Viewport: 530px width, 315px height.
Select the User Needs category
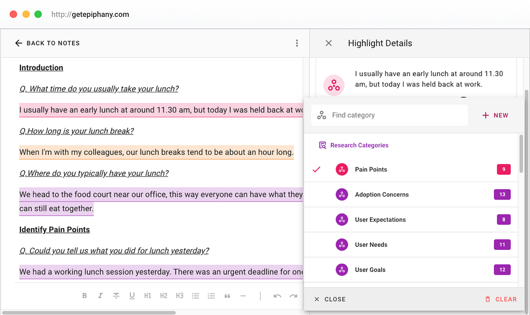click(x=411, y=245)
